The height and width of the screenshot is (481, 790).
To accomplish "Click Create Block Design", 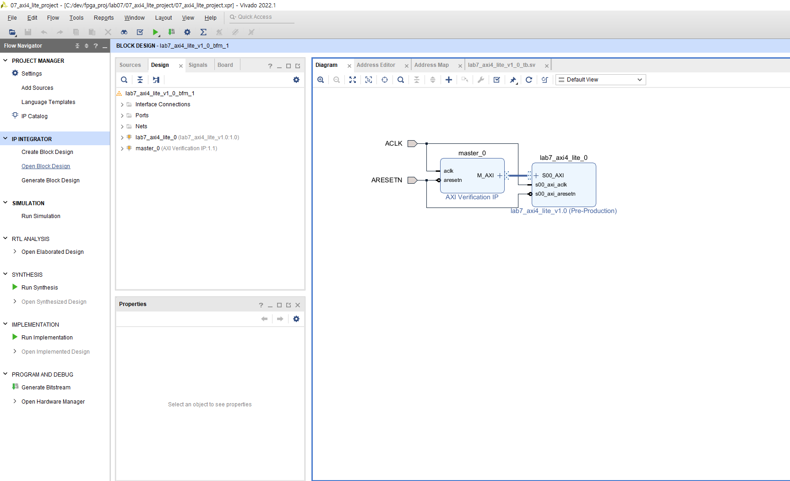I will tap(47, 152).
